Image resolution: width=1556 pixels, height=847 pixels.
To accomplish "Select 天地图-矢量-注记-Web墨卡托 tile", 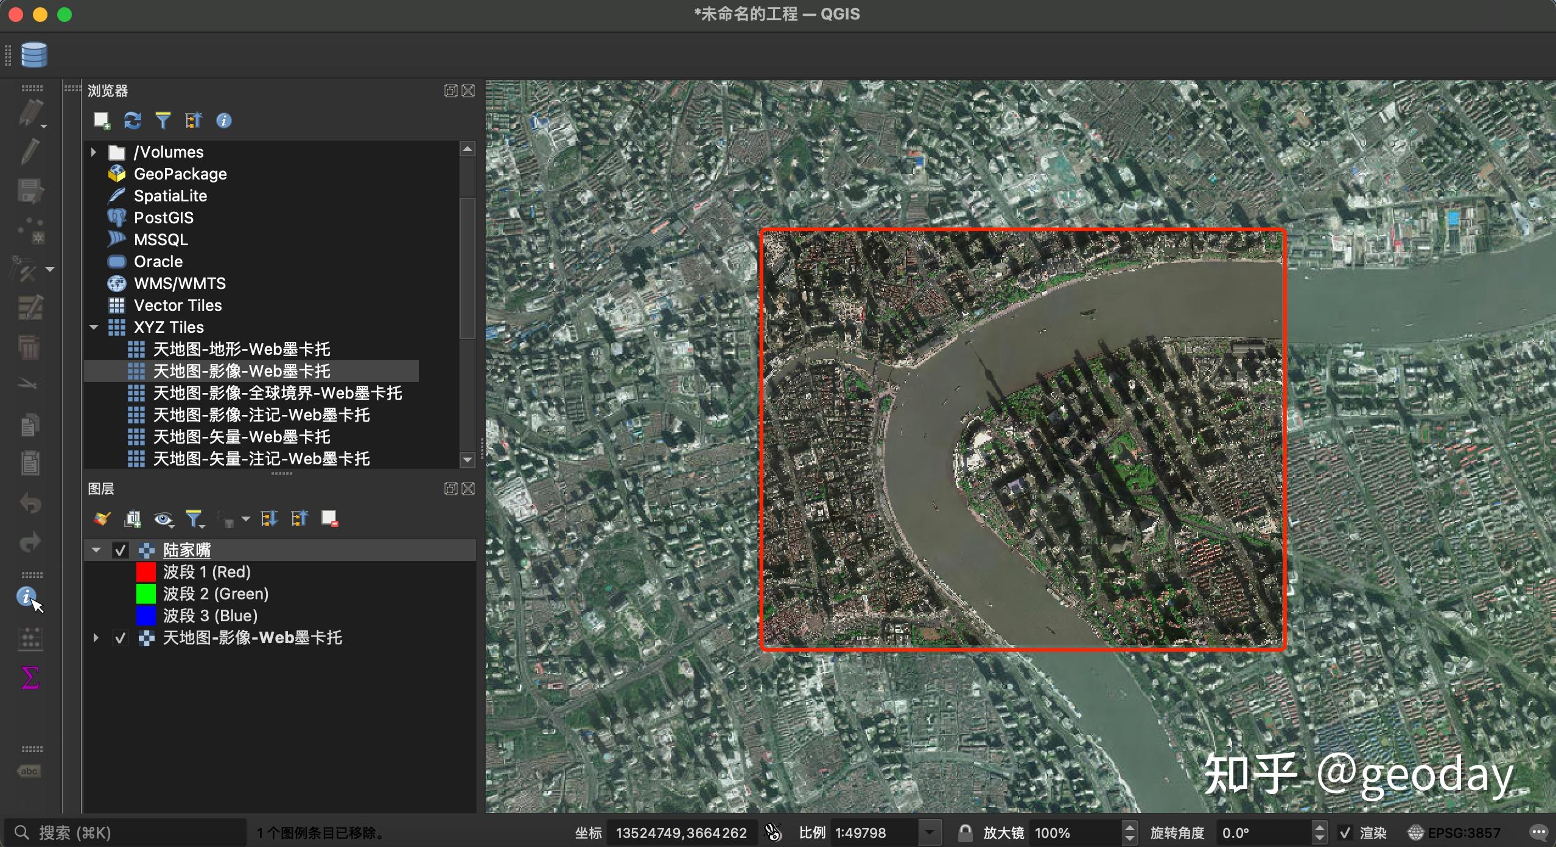I will click(x=262, y=459).
